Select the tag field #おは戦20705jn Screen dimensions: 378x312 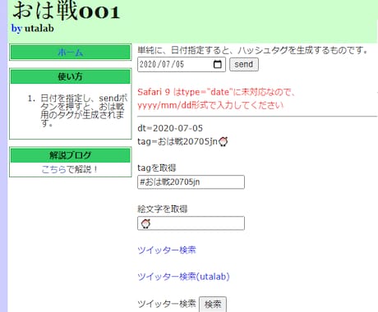pos(191,182)
